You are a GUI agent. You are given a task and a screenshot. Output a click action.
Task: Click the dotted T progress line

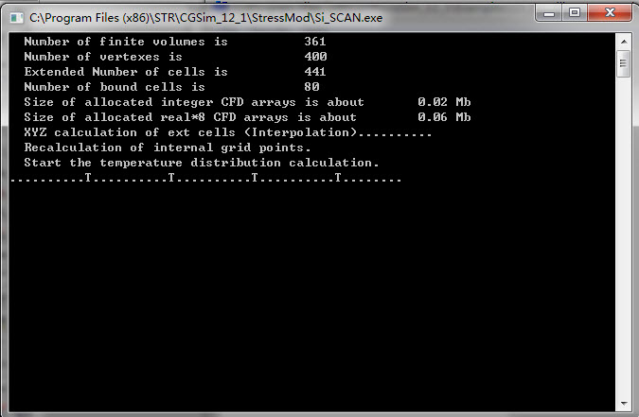(x=205, y=178)
